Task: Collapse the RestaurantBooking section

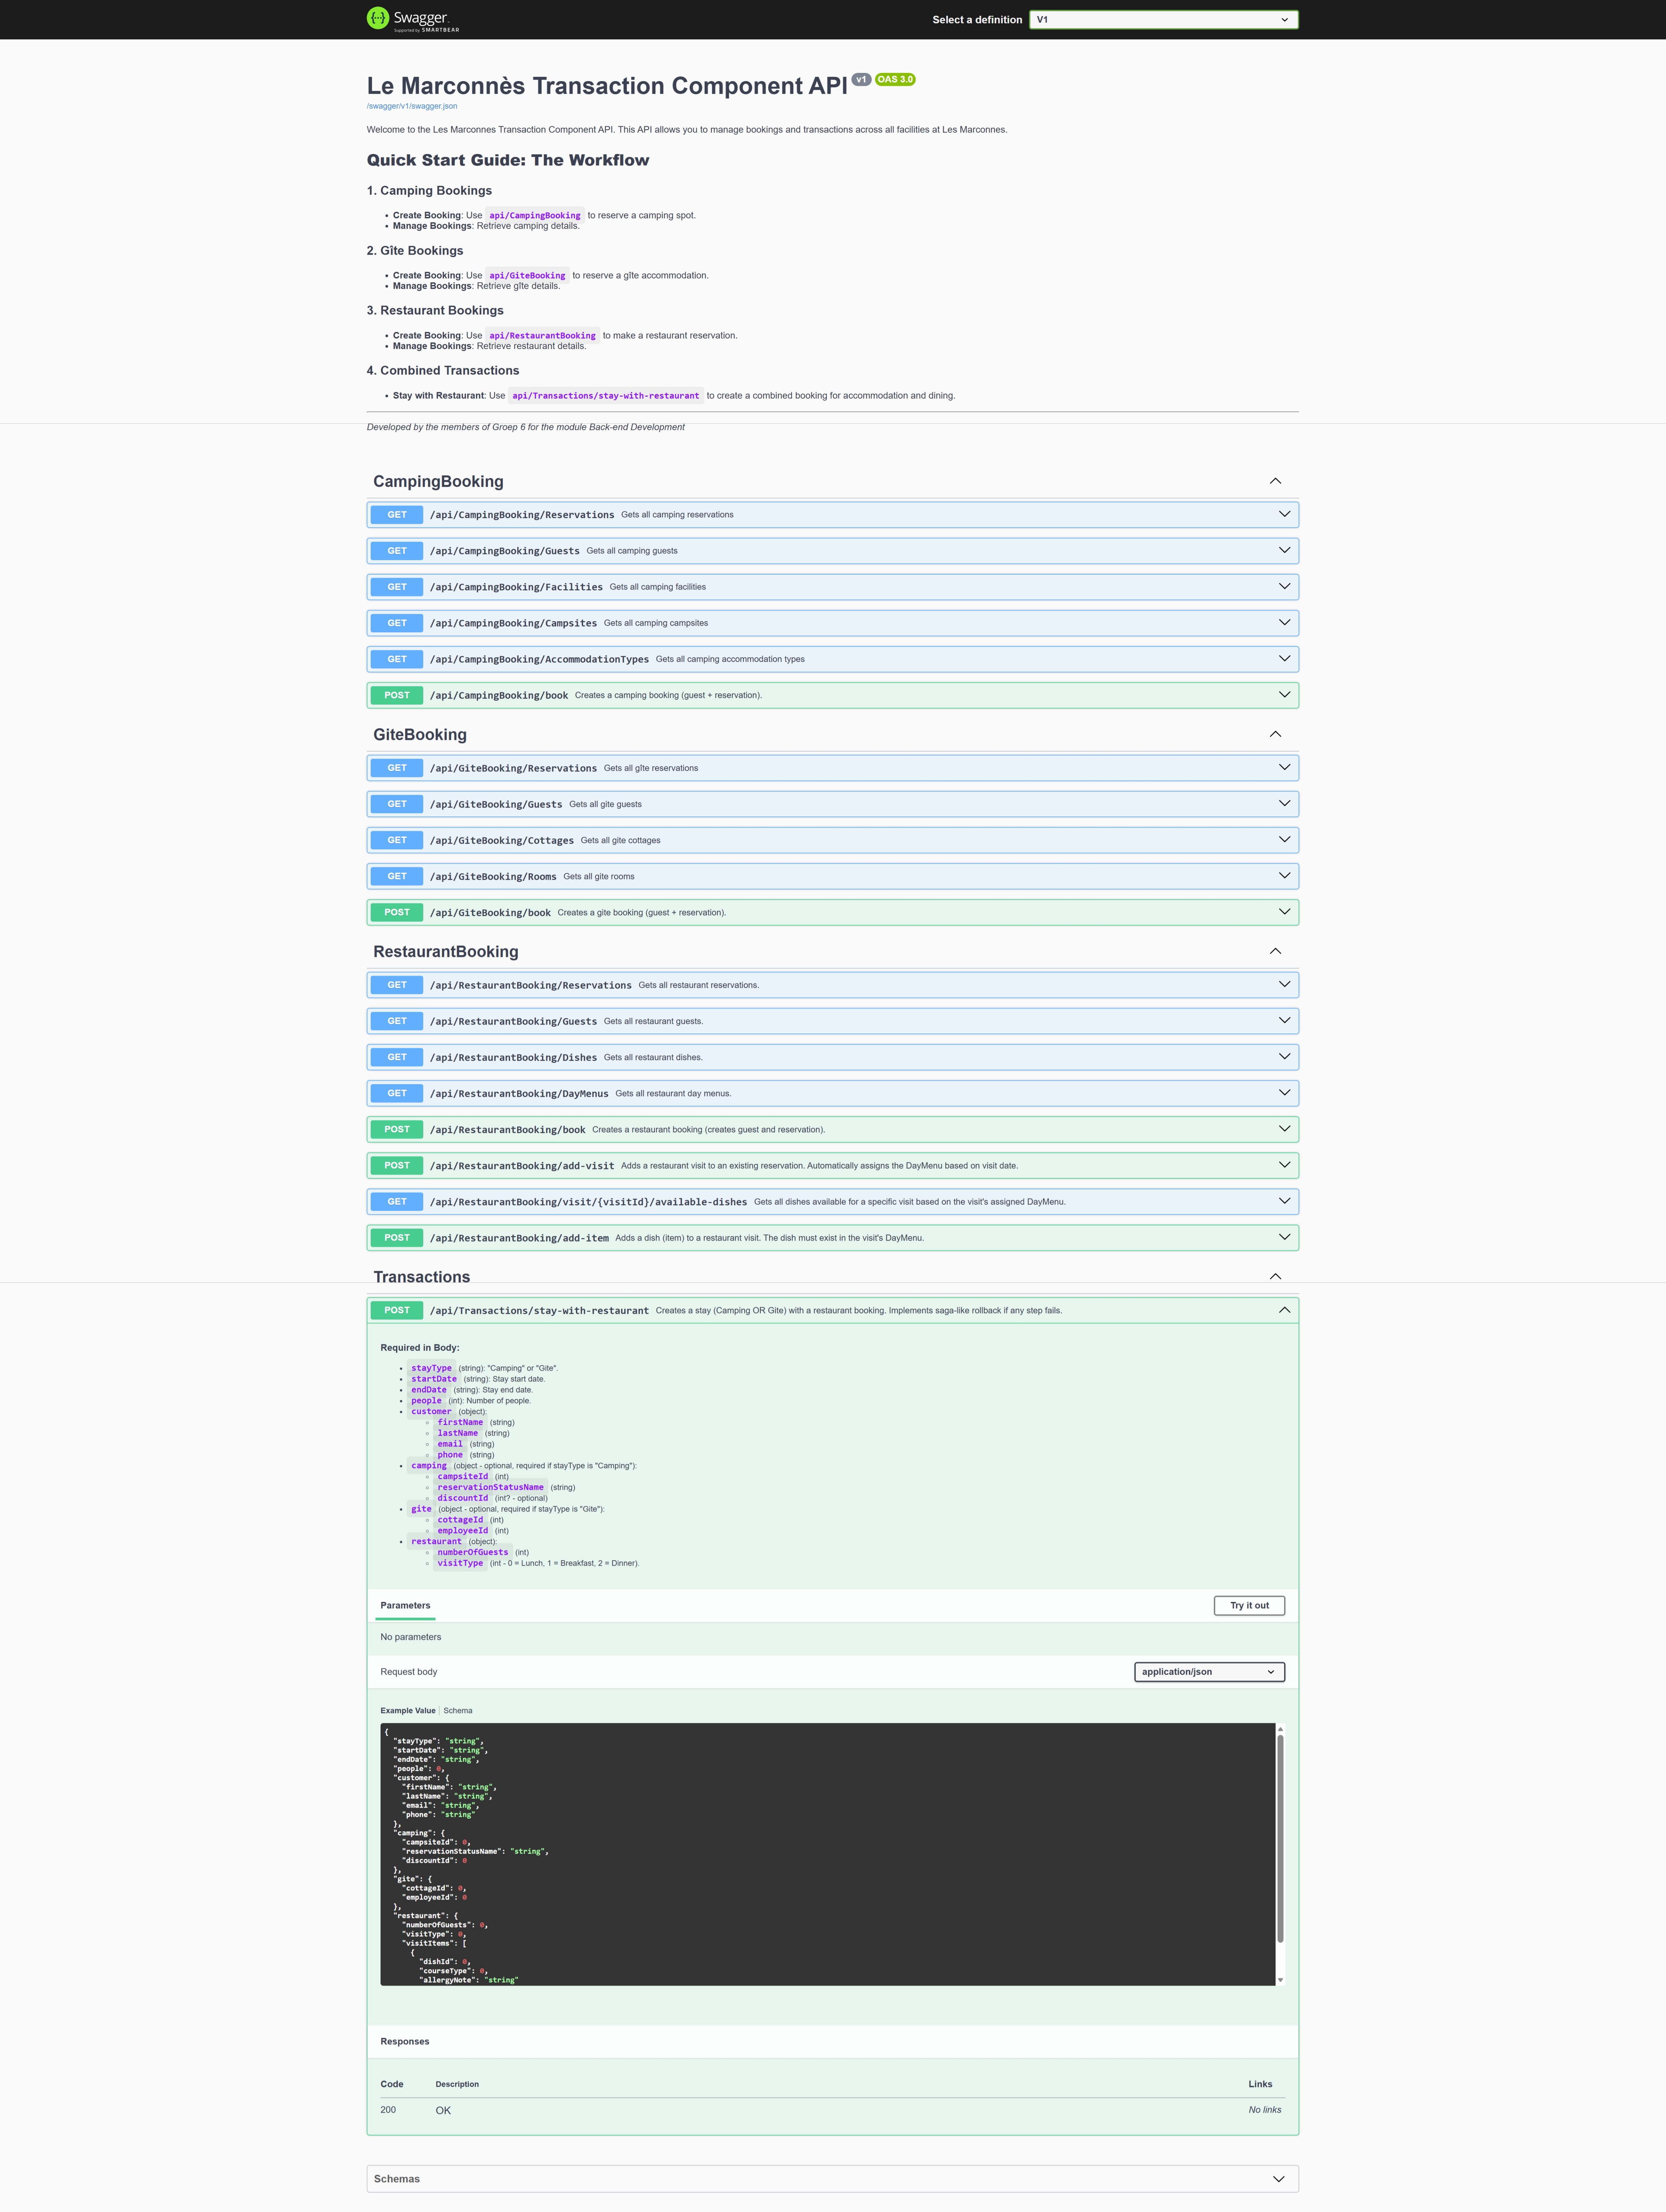Action: pyautogui.click(x=1275, y=951)
